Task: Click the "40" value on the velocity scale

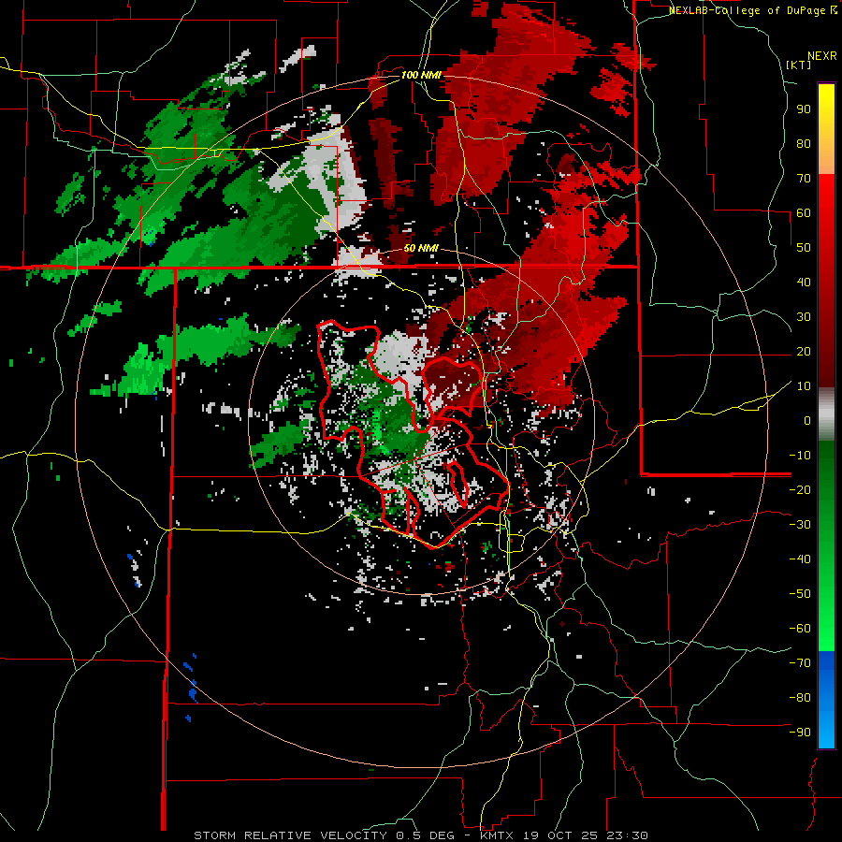Action: [804, 283]
